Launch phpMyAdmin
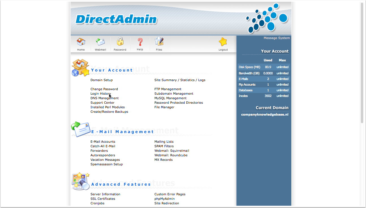Viewport: 366px width, 208px height. click(x=165, y=199)
